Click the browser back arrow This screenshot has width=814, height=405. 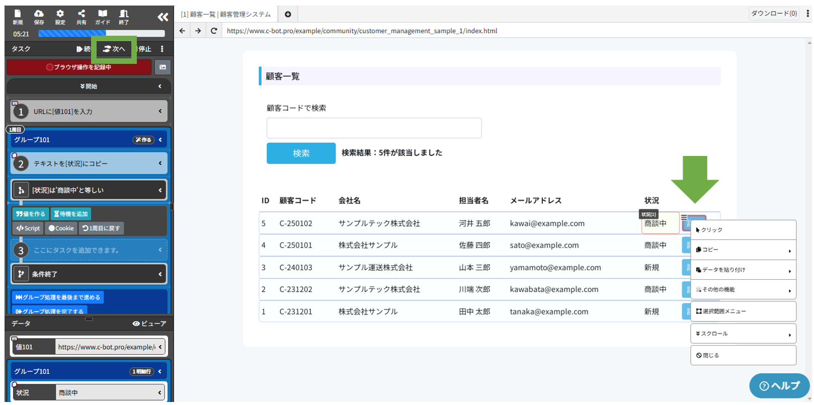tap(182, 31)
